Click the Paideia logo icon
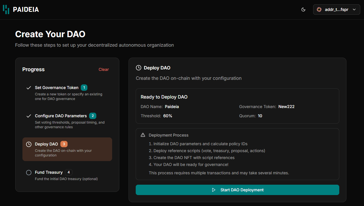The height and width of the screenshot is (206, 364). 6,9
